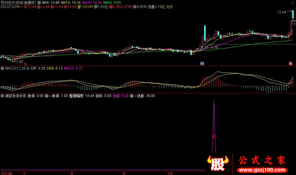Select the stock title 苏州龙杰(日线,前复权)
Screen dimensions: 296x175
pyautogui.click(x=18, y=3)
